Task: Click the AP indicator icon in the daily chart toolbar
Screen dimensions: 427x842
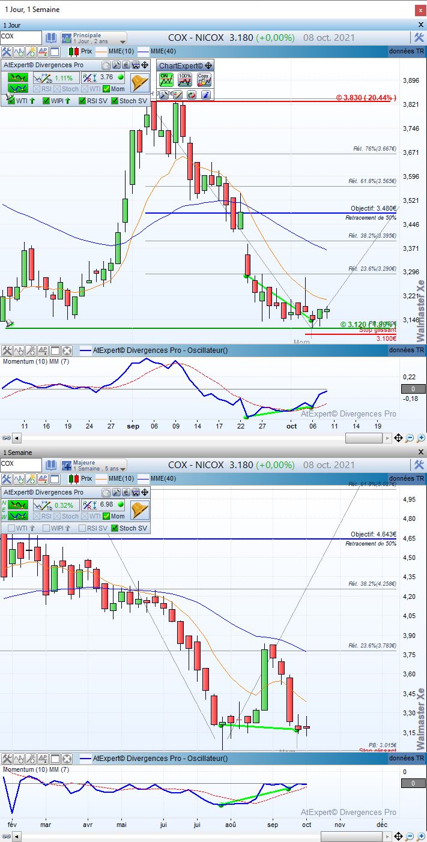Action: (x=42, y=52)
